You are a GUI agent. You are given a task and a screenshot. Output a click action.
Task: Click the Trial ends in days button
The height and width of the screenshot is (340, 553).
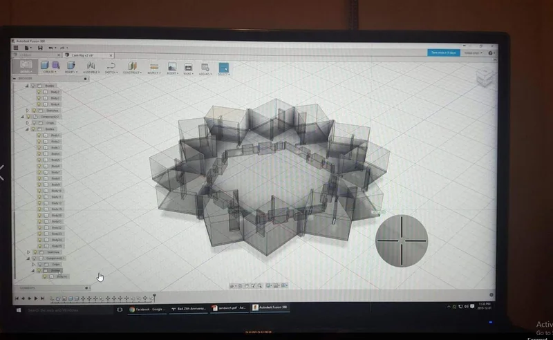[443, 53]
